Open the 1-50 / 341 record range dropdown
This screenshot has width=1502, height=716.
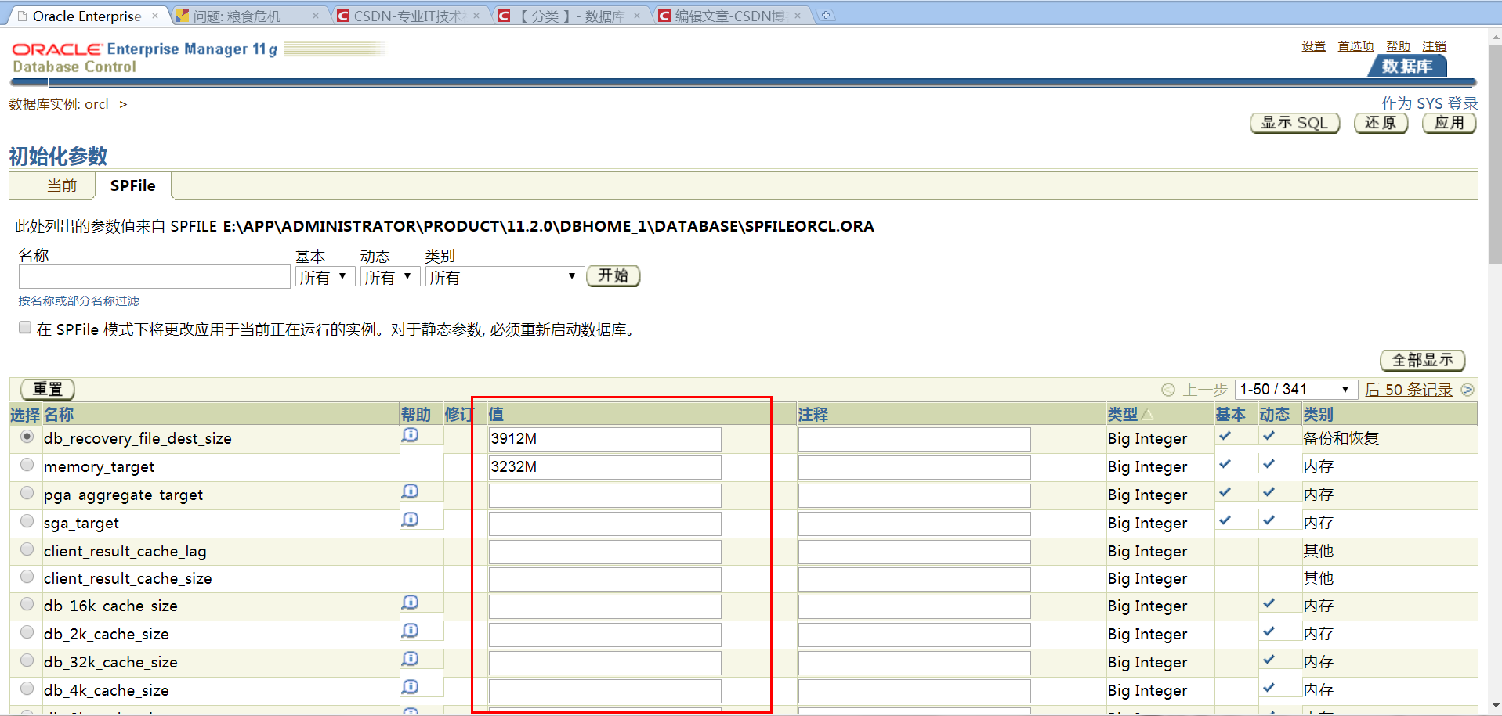pos(1296,389)
